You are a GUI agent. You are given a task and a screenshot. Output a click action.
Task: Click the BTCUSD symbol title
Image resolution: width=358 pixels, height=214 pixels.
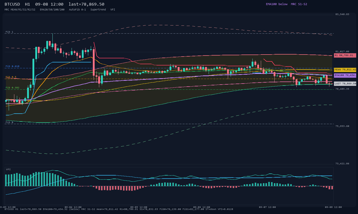click(x=13, y=4)
